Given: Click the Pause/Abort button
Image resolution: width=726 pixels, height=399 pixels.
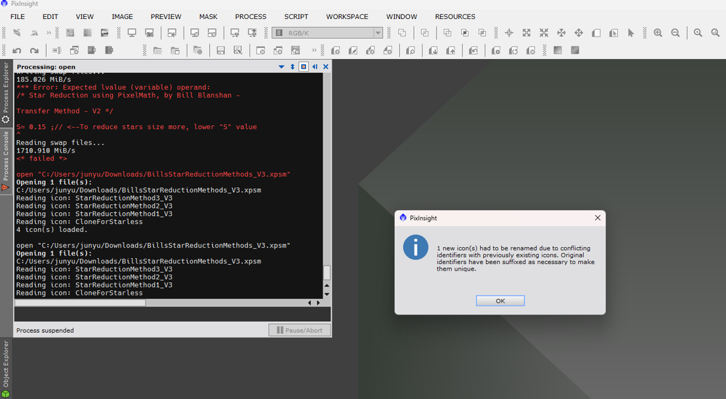Looking at the screenshot, I should [x=300, y=330].
